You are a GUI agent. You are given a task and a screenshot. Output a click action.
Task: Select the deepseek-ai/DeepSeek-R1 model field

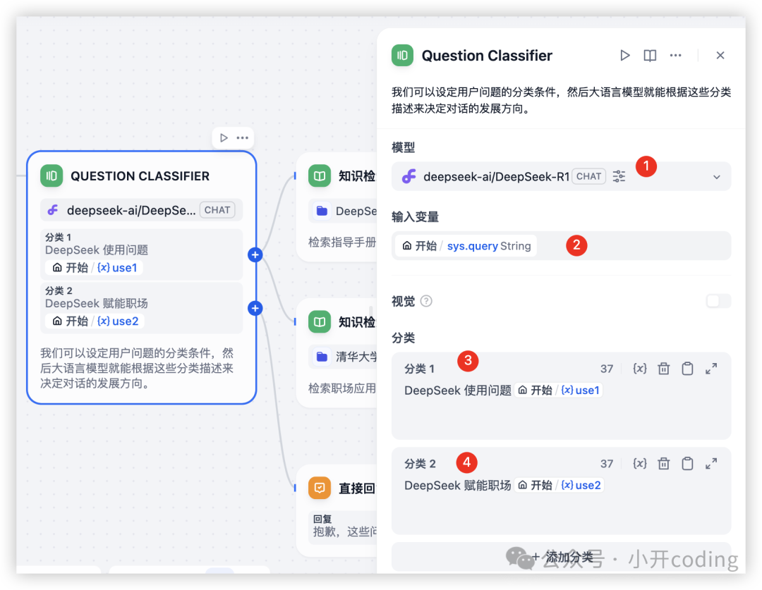(x=561, y=176)
